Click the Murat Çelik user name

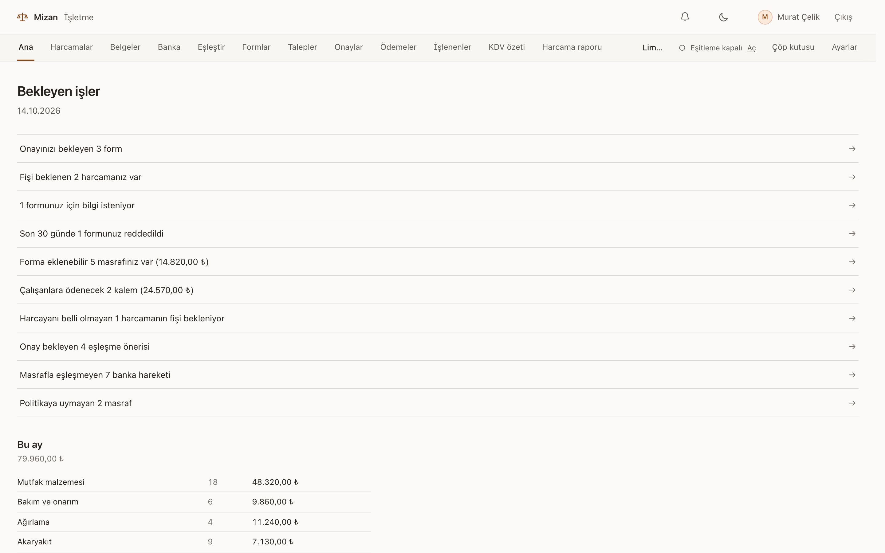(798, 17)
